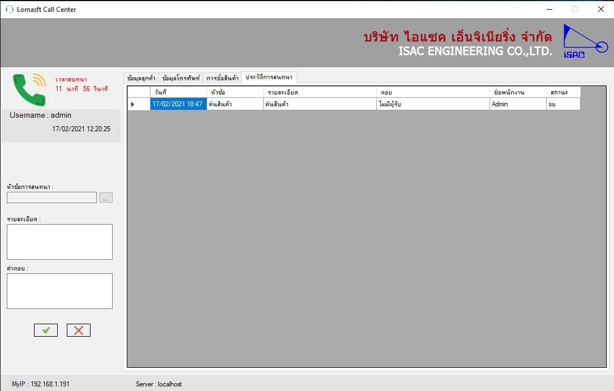Click the Lomasft app icon in title bar

click(x=9, y=9)
